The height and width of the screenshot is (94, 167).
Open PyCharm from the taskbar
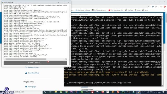coord(123,92)
